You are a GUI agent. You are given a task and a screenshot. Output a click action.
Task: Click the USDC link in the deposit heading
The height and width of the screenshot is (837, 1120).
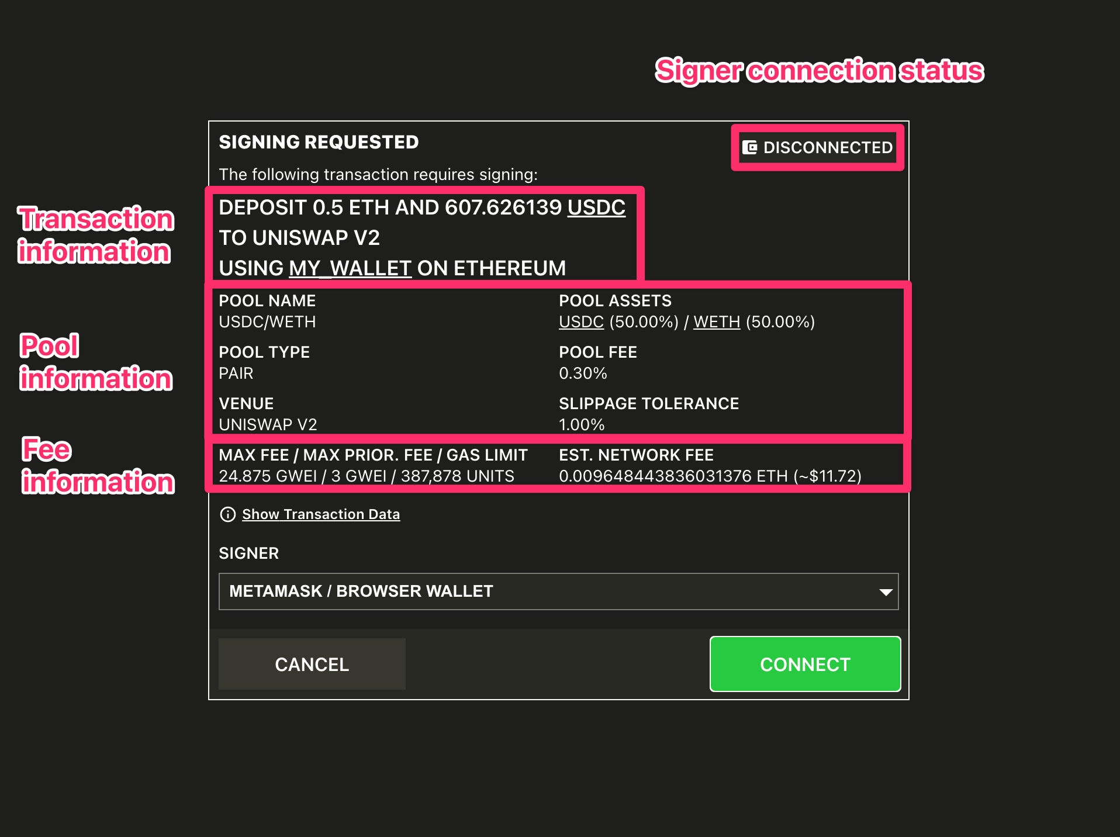click(596, 207)
